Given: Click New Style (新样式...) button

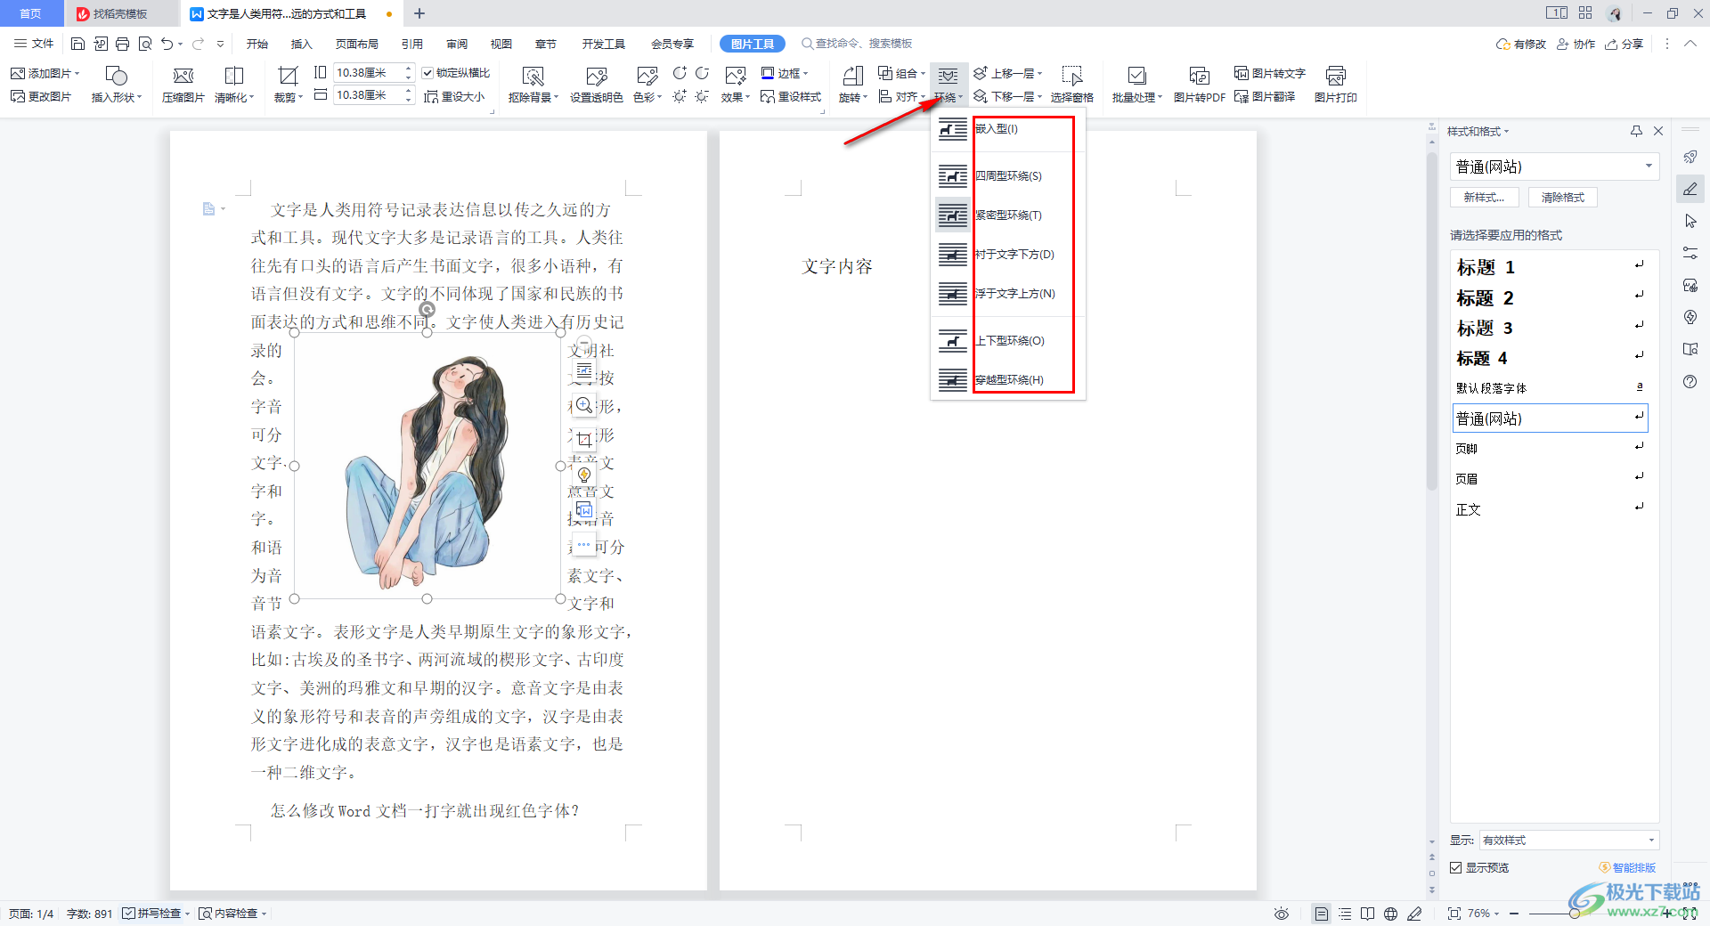Looking at the screenshot, I should 1485,198.
